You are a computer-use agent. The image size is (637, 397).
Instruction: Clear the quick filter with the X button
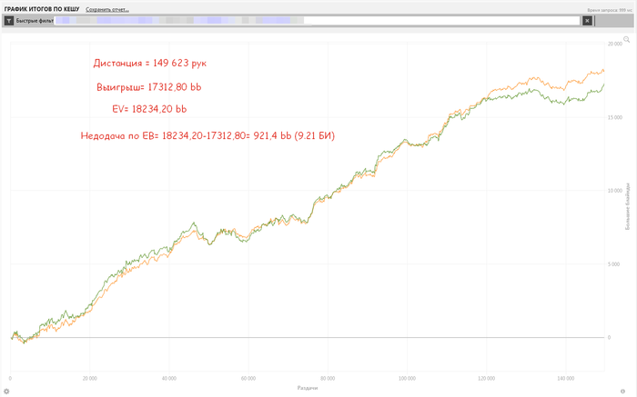[x=587, y=21]
